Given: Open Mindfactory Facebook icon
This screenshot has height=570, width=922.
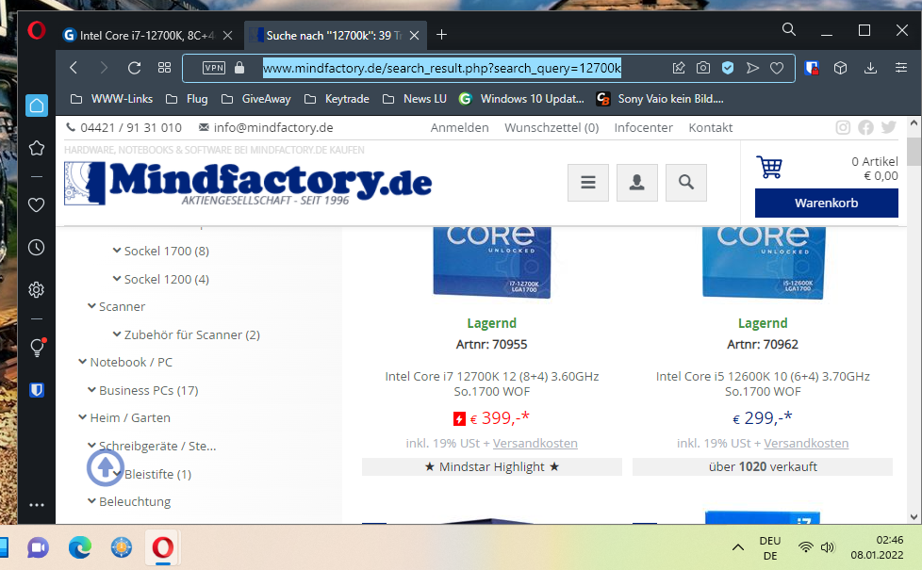Looking at the screenshot, I should point(865,127).
